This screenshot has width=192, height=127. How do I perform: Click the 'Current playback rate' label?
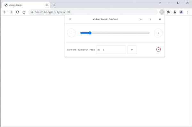[81, 50]
